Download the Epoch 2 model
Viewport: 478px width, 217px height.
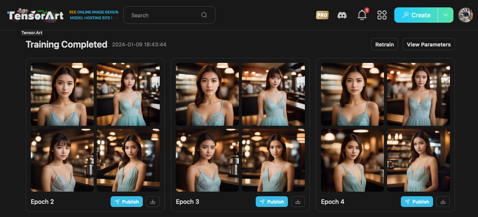click(153, 202)
